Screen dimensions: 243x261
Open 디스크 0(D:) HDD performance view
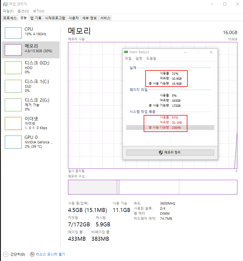pyautogui.click(x=31, y=67)
